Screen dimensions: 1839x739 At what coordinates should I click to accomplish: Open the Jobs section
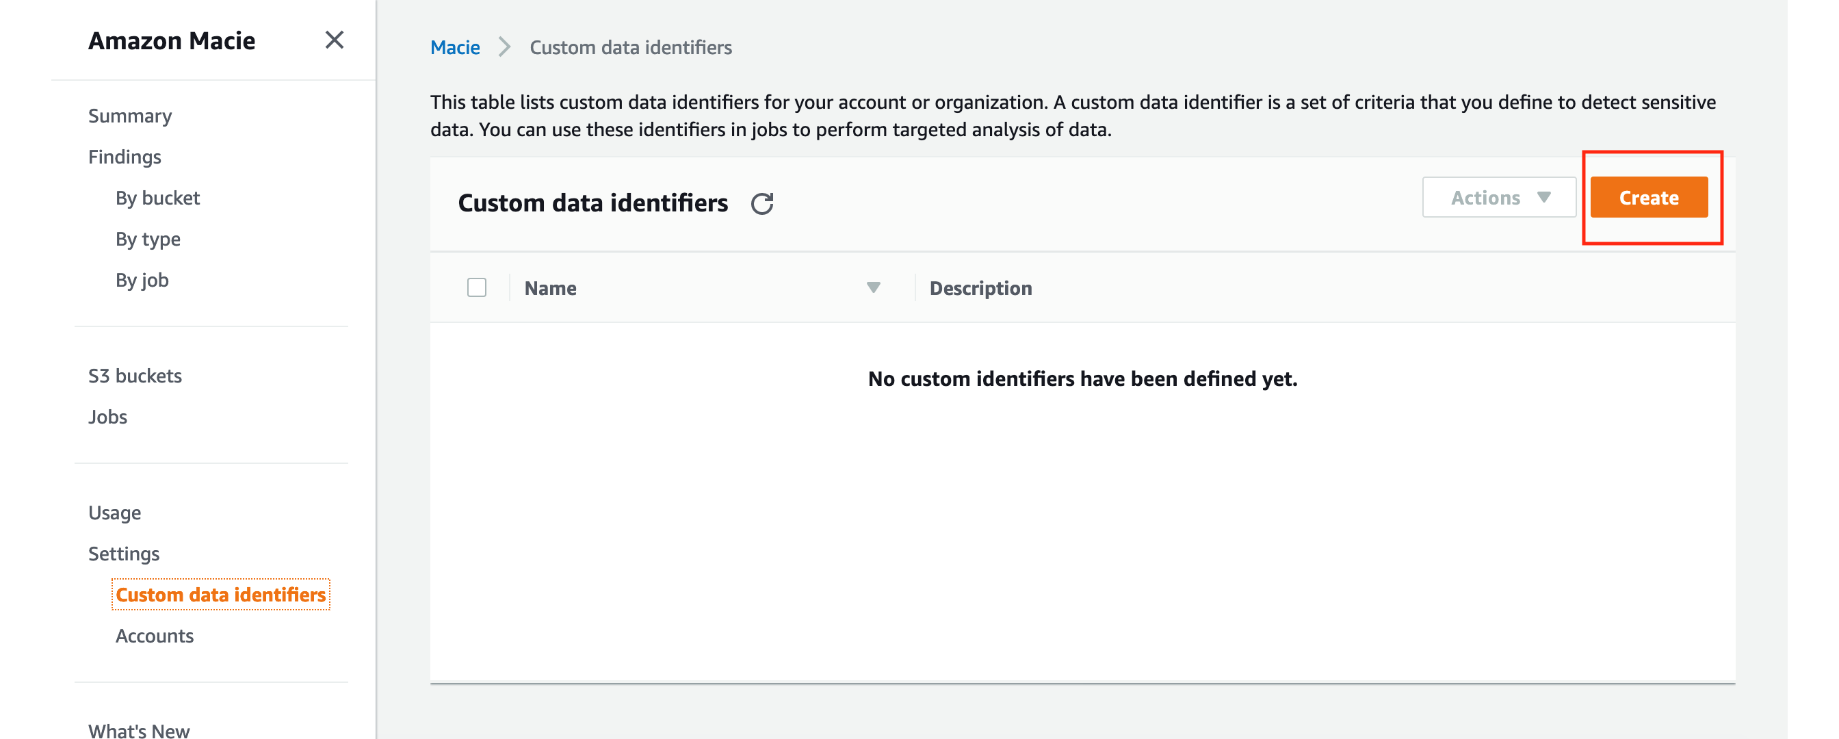(107, 416)
